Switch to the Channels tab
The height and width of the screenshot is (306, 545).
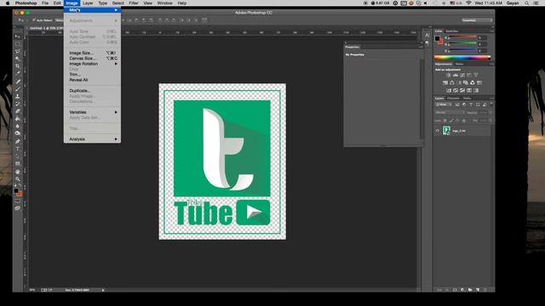coord(453,99)
